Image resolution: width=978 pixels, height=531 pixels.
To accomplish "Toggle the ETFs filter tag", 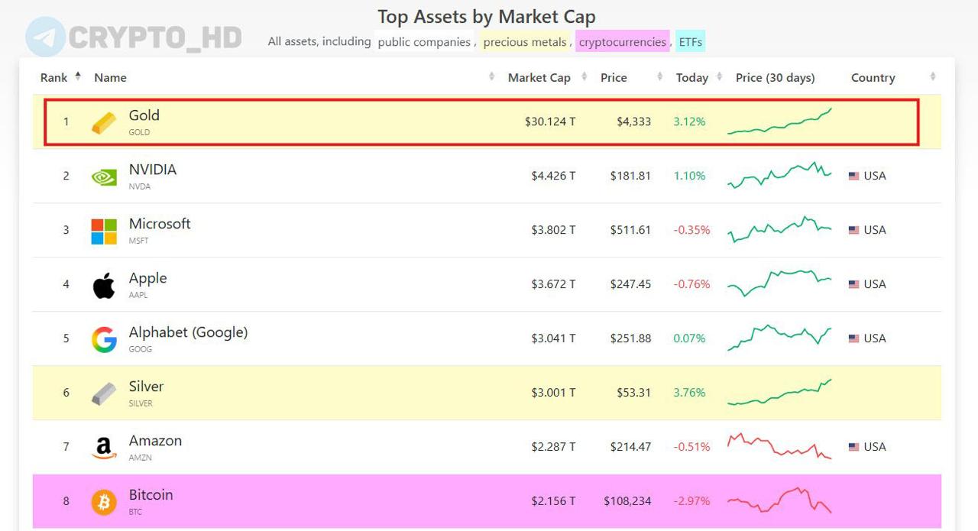I will click(690, 42).
